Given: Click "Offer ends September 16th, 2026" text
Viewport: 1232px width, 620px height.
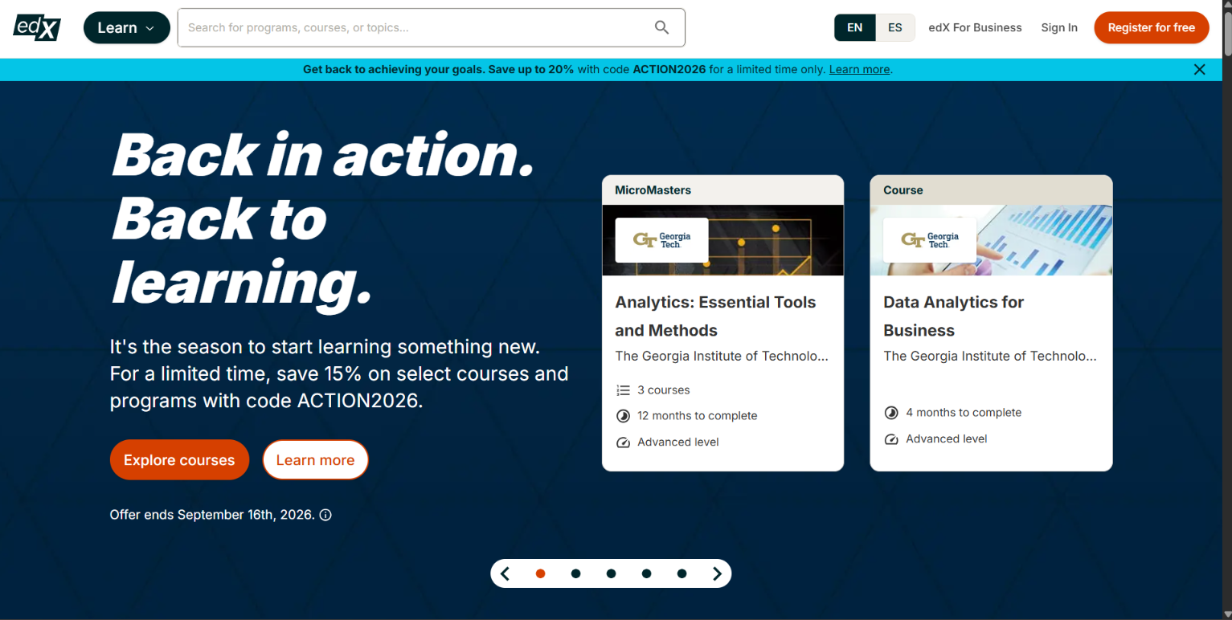Looking at the screenshot, I should pyautogui.click(x=212, y=515).
